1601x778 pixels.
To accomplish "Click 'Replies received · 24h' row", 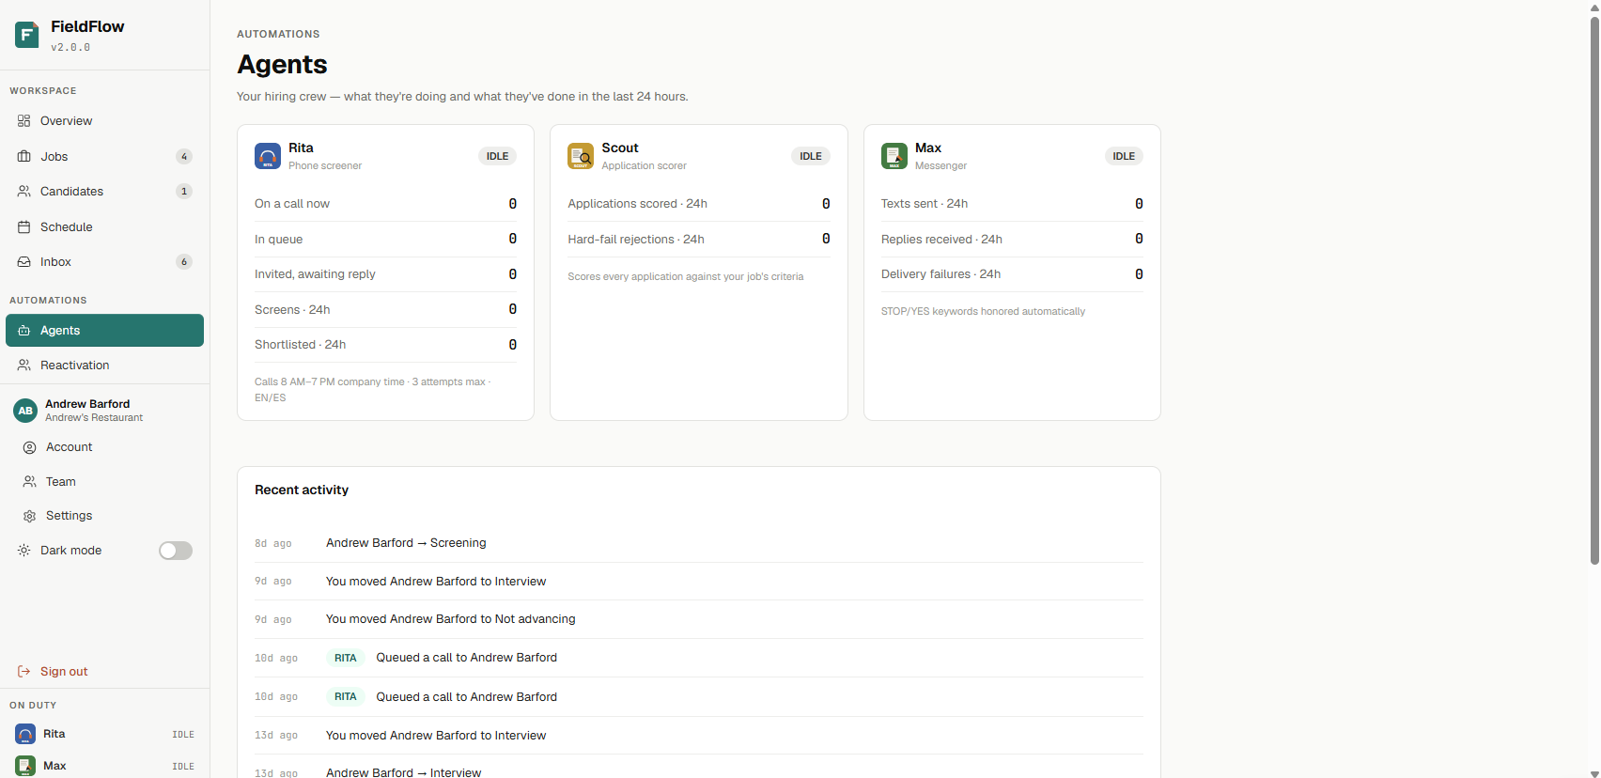I will click(x=1012, y=240).
